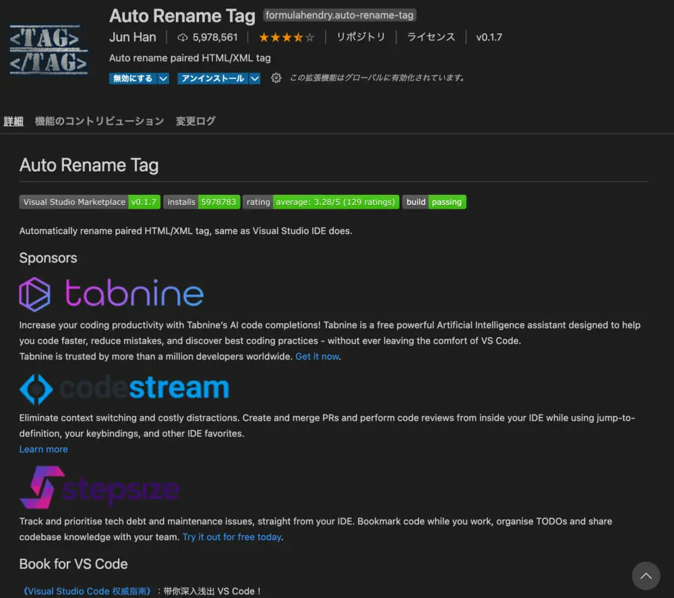Click the Auto Rename Tag extension logo
Image resolution: width=674 pixels, height=598 pixels.
(x=49, y=49)
